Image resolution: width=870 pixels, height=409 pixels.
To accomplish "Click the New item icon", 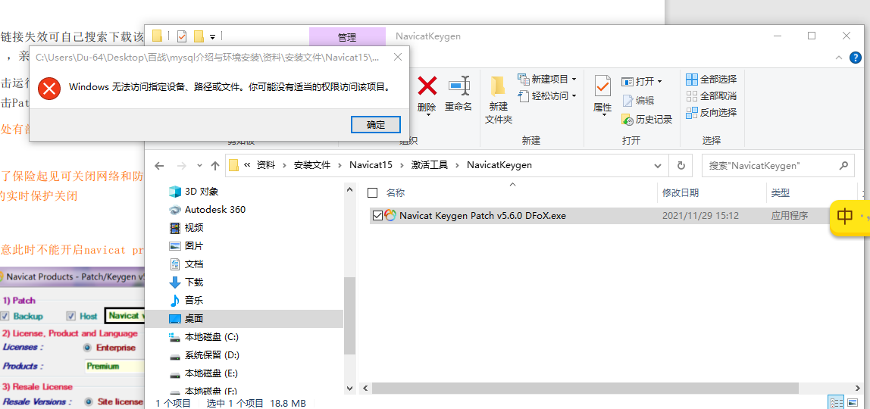I will (524, 80).
